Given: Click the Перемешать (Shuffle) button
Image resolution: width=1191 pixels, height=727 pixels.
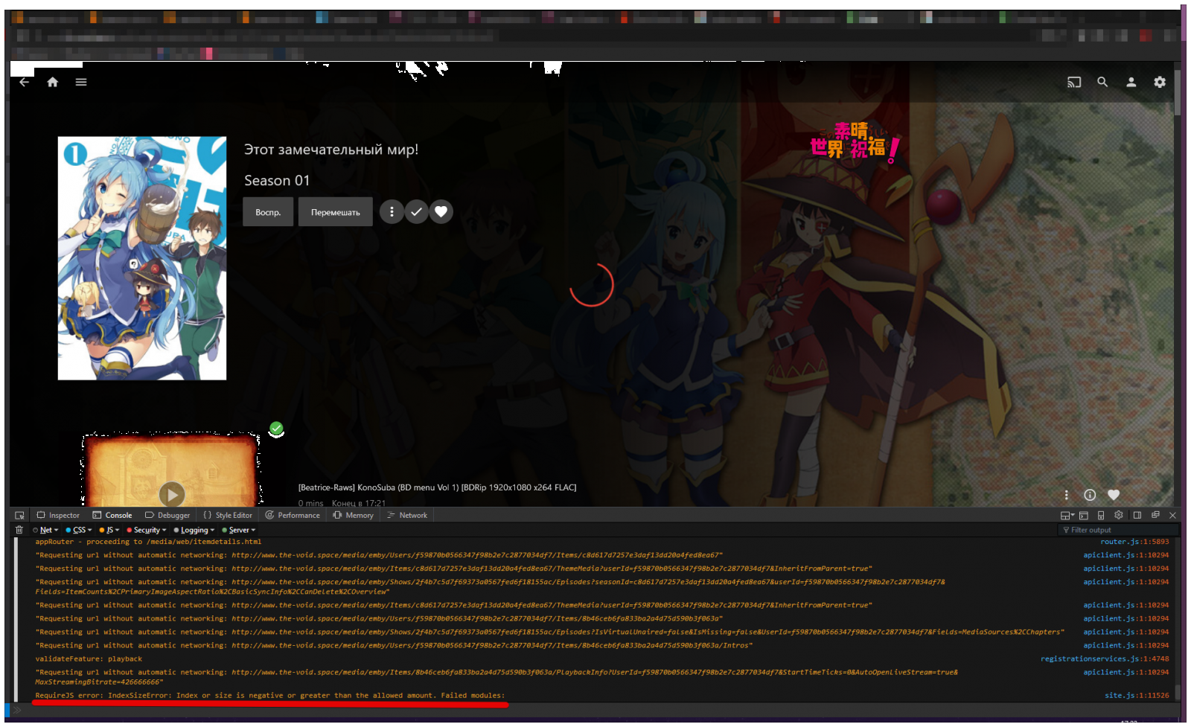Looking at the screenshot, I should pyautogui.click(x=335, y=211).
